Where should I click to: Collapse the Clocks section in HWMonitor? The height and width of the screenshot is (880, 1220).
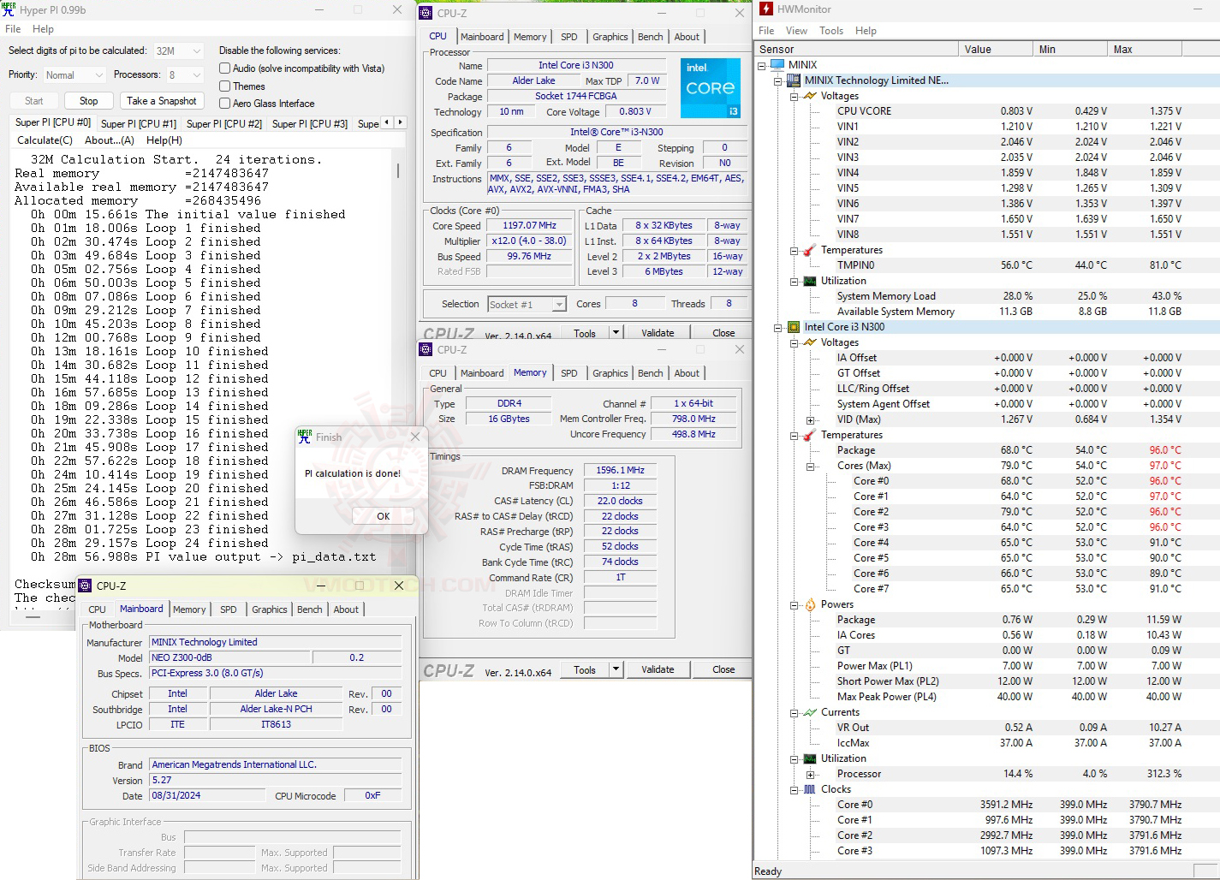click(x=794, y=790)
